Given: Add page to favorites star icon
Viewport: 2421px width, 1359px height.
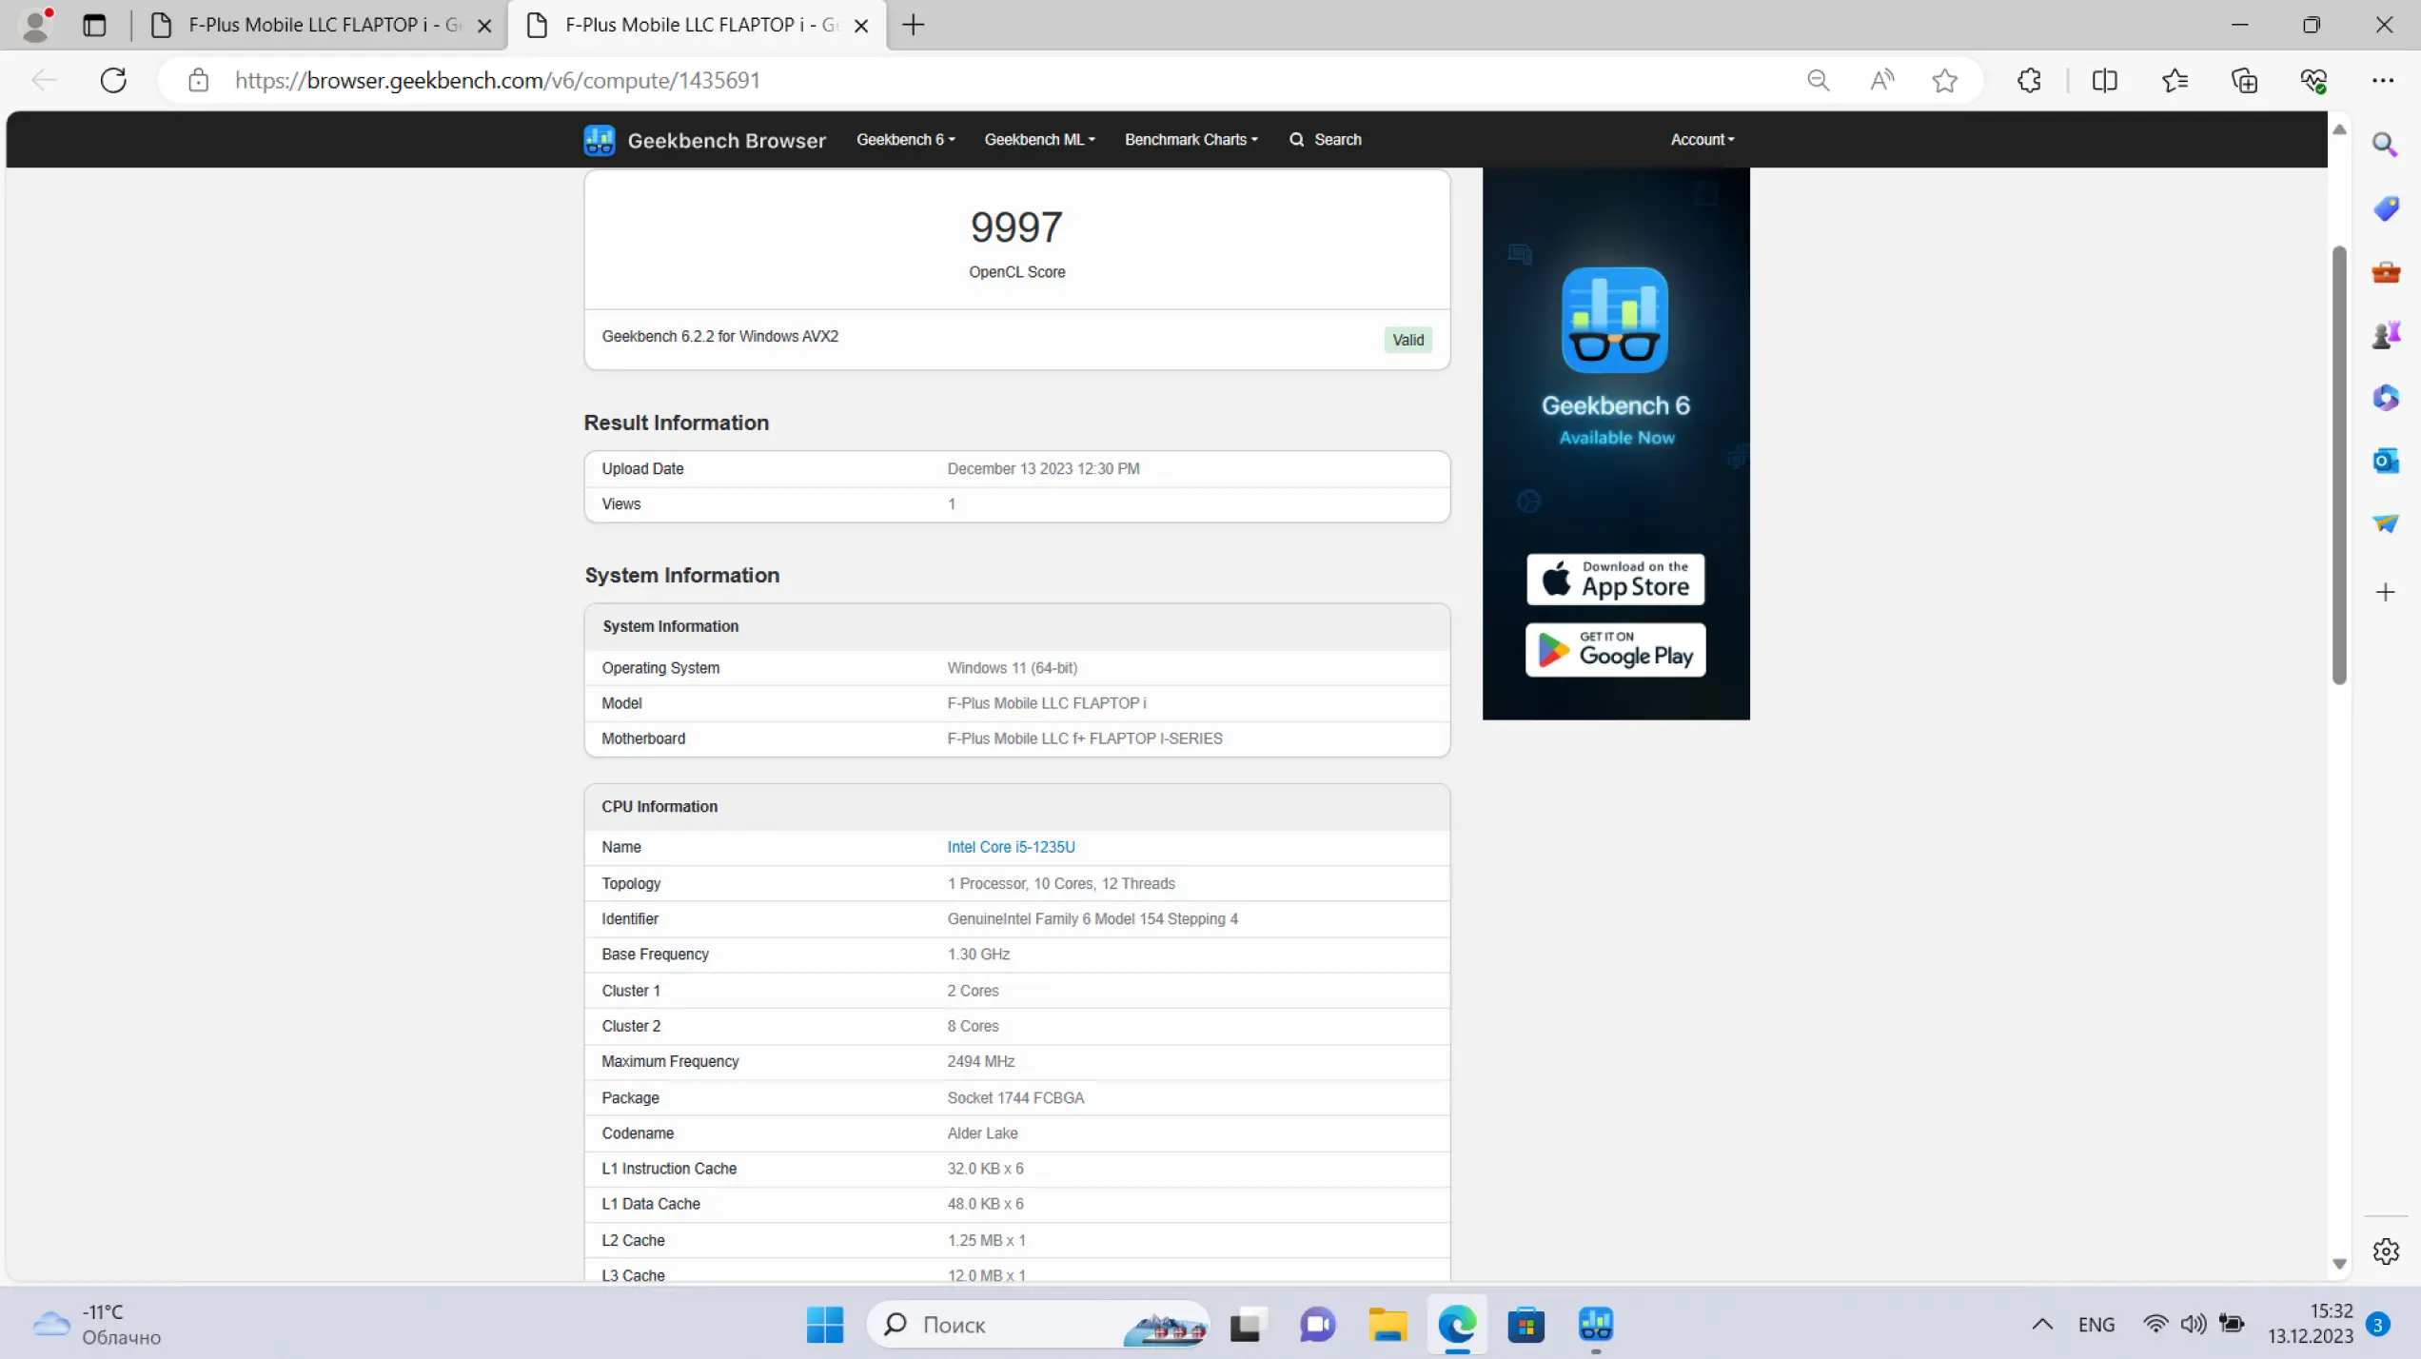Looking at the screenshot, I should point(1944,80).
